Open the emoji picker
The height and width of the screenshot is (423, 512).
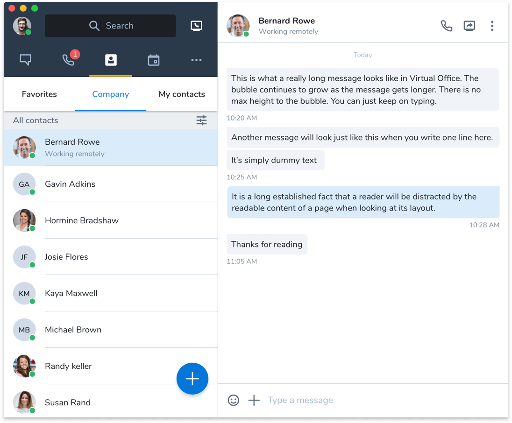tap(234, 400)
